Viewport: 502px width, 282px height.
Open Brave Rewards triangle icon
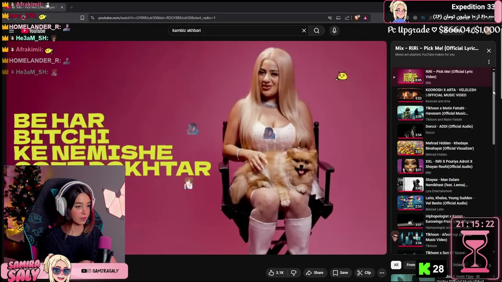click(365, 18)
